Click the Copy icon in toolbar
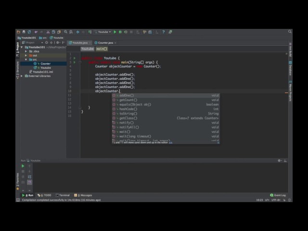308x231 pixels. (53, 32)
